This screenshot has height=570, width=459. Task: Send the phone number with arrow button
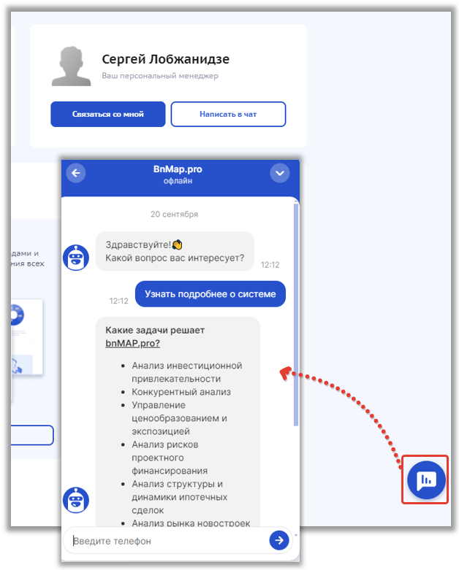coord(279,541)
